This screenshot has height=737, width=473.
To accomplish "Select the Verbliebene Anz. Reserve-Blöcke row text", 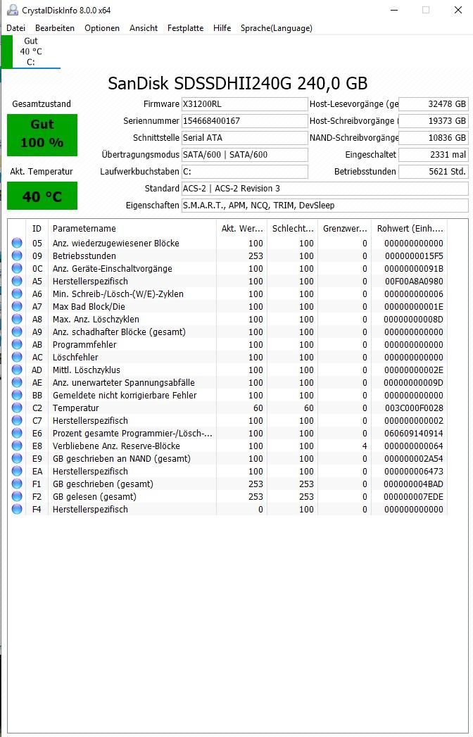I will [116, 446].
